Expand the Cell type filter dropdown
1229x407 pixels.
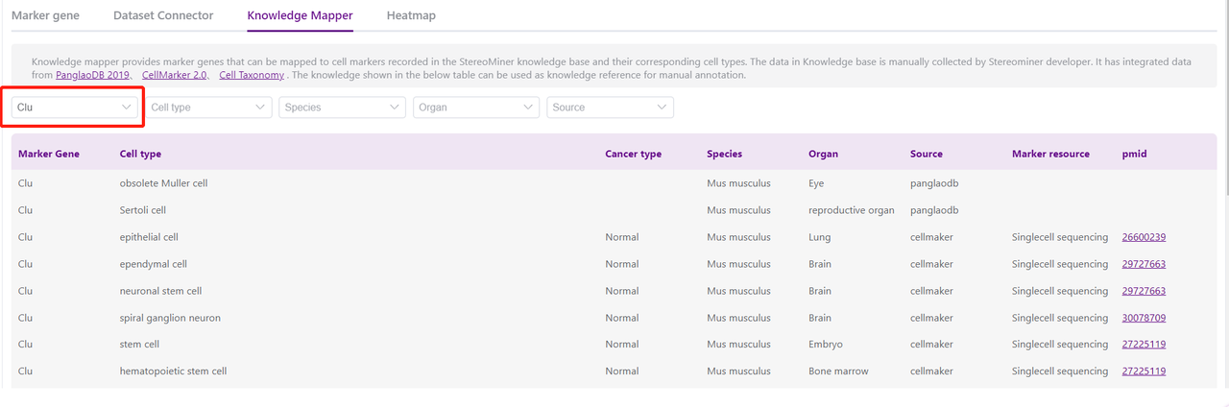click(208, 108)
